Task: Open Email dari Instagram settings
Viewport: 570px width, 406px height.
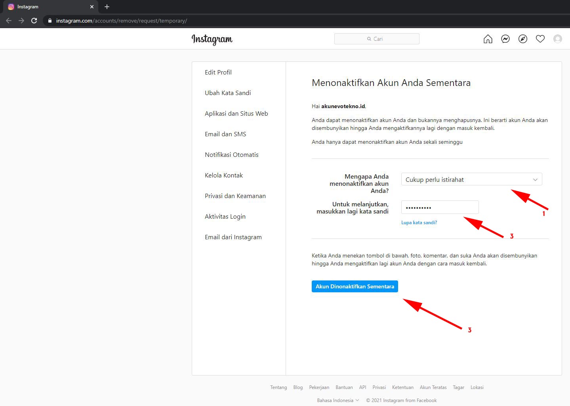Action: 233,237
